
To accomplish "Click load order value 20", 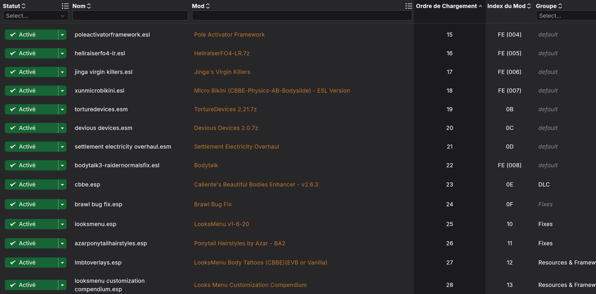I will coord(449,128).
